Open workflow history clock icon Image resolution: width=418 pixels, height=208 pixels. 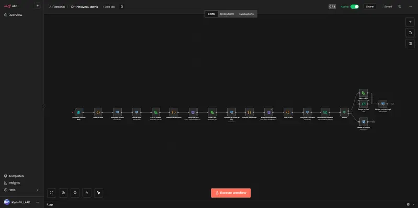click(x=399, y=7)
